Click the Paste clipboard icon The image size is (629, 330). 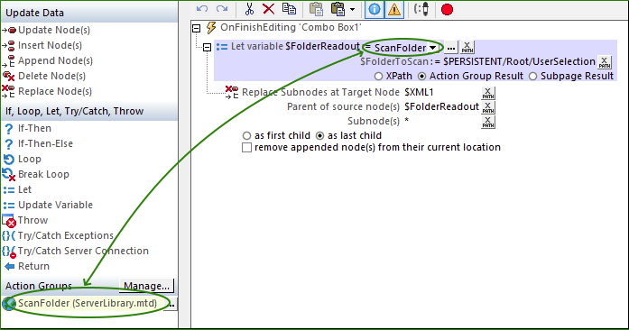tap(316, 9)
